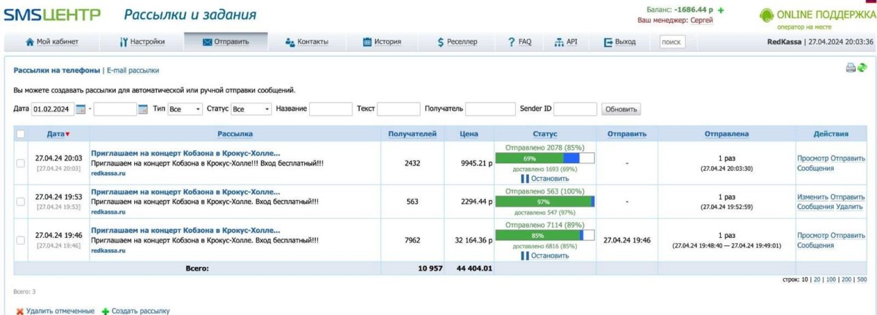Expand the Тип dropdown
This screenshot has width=877, height=315.
pos(185,109)
